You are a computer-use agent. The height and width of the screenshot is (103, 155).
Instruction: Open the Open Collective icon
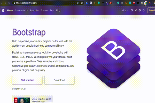tap(144, 10)
